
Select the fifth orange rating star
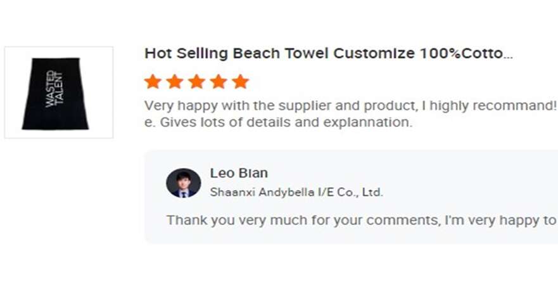pos(240,82)
